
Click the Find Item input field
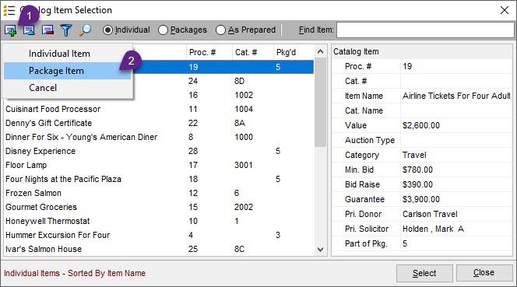[x=425, y=30]
